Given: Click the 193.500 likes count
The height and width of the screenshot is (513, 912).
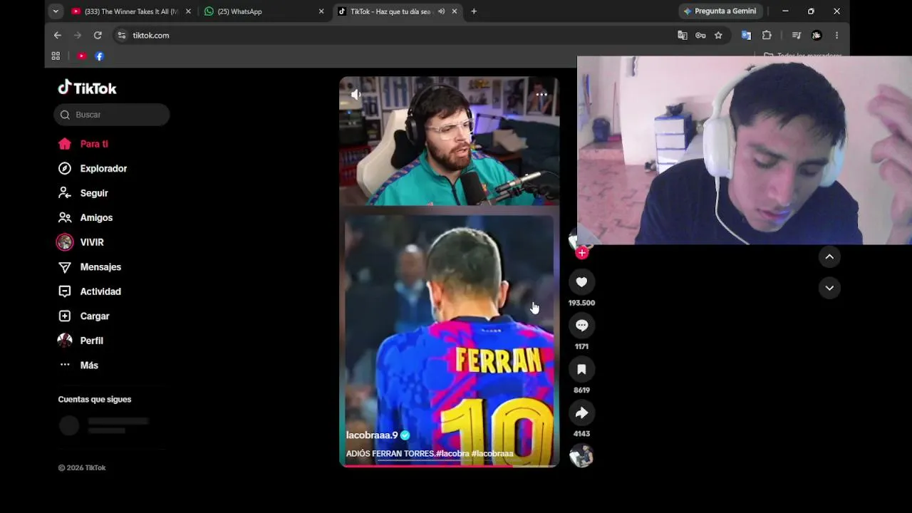Looking at the screenshot, I should tap(581, 303).
